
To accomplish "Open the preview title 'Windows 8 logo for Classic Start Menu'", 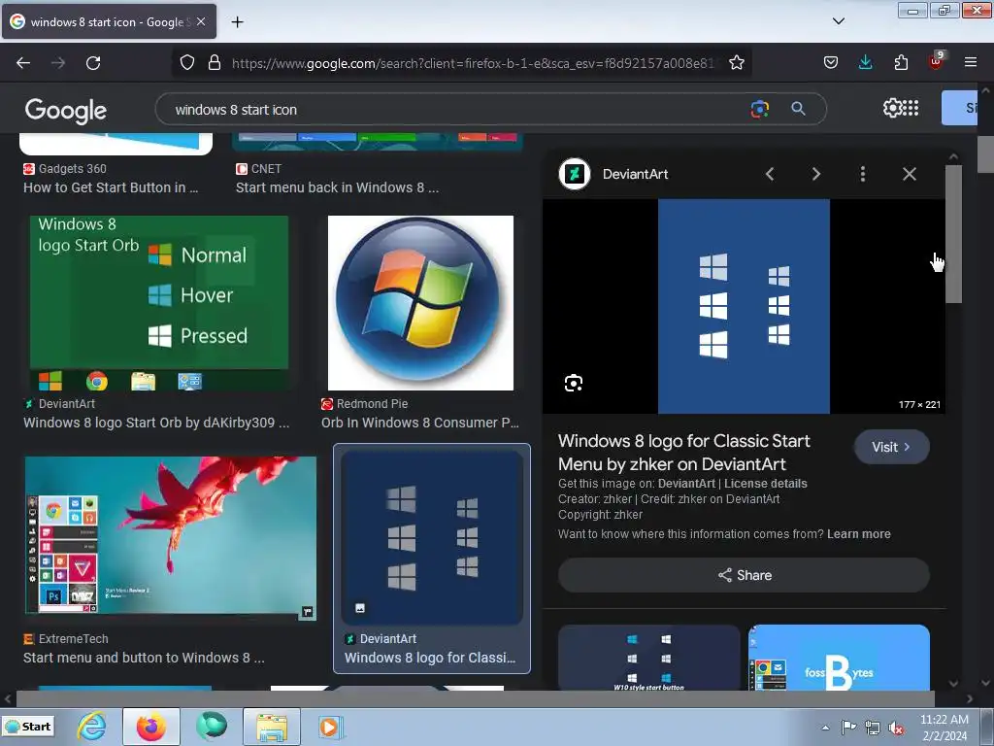I will coord(684,453).
